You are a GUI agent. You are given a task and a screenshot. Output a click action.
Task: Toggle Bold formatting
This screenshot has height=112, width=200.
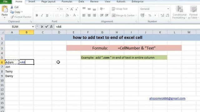coord(37,15)
